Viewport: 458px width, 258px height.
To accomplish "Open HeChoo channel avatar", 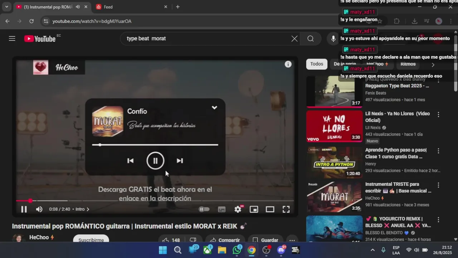I will click(19, 239).
